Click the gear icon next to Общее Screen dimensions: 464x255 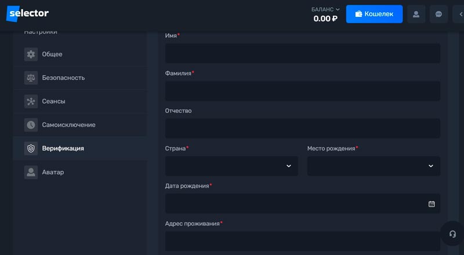[x=31, y=54]
